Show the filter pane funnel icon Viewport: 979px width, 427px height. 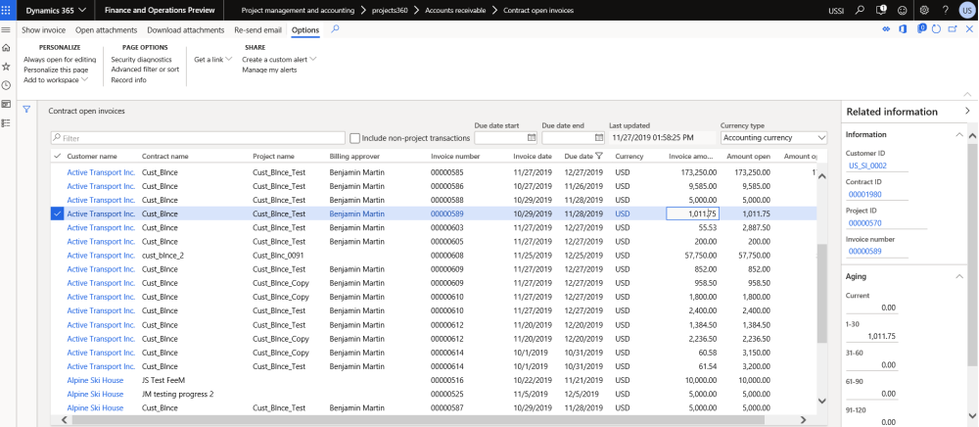pyautogui.click(x=26, y=110)
